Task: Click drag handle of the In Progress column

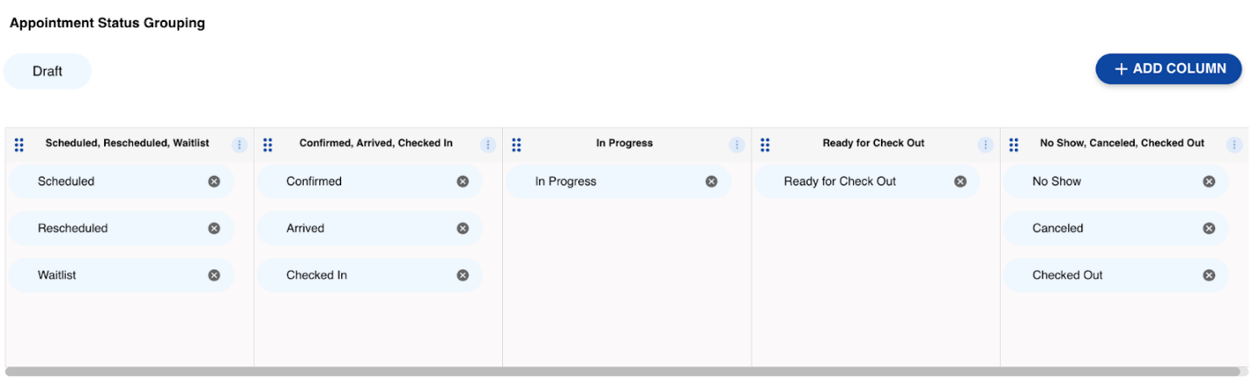Action: pyautogui.click(x=516, y=144)
